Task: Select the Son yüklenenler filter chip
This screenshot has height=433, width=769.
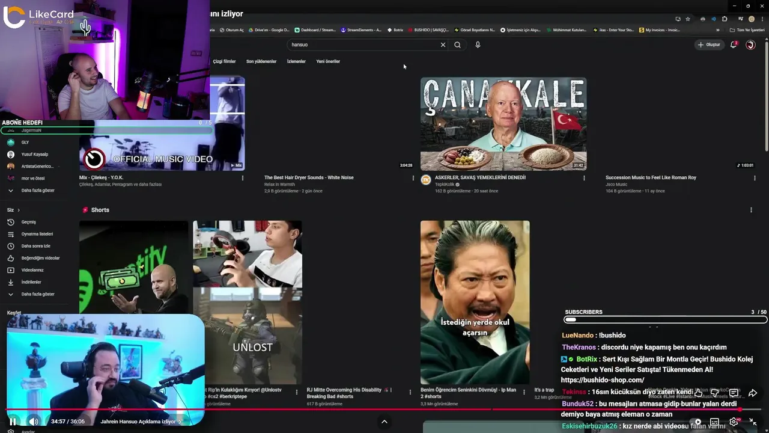Action: pyautogui.click(x=261, y=61)
